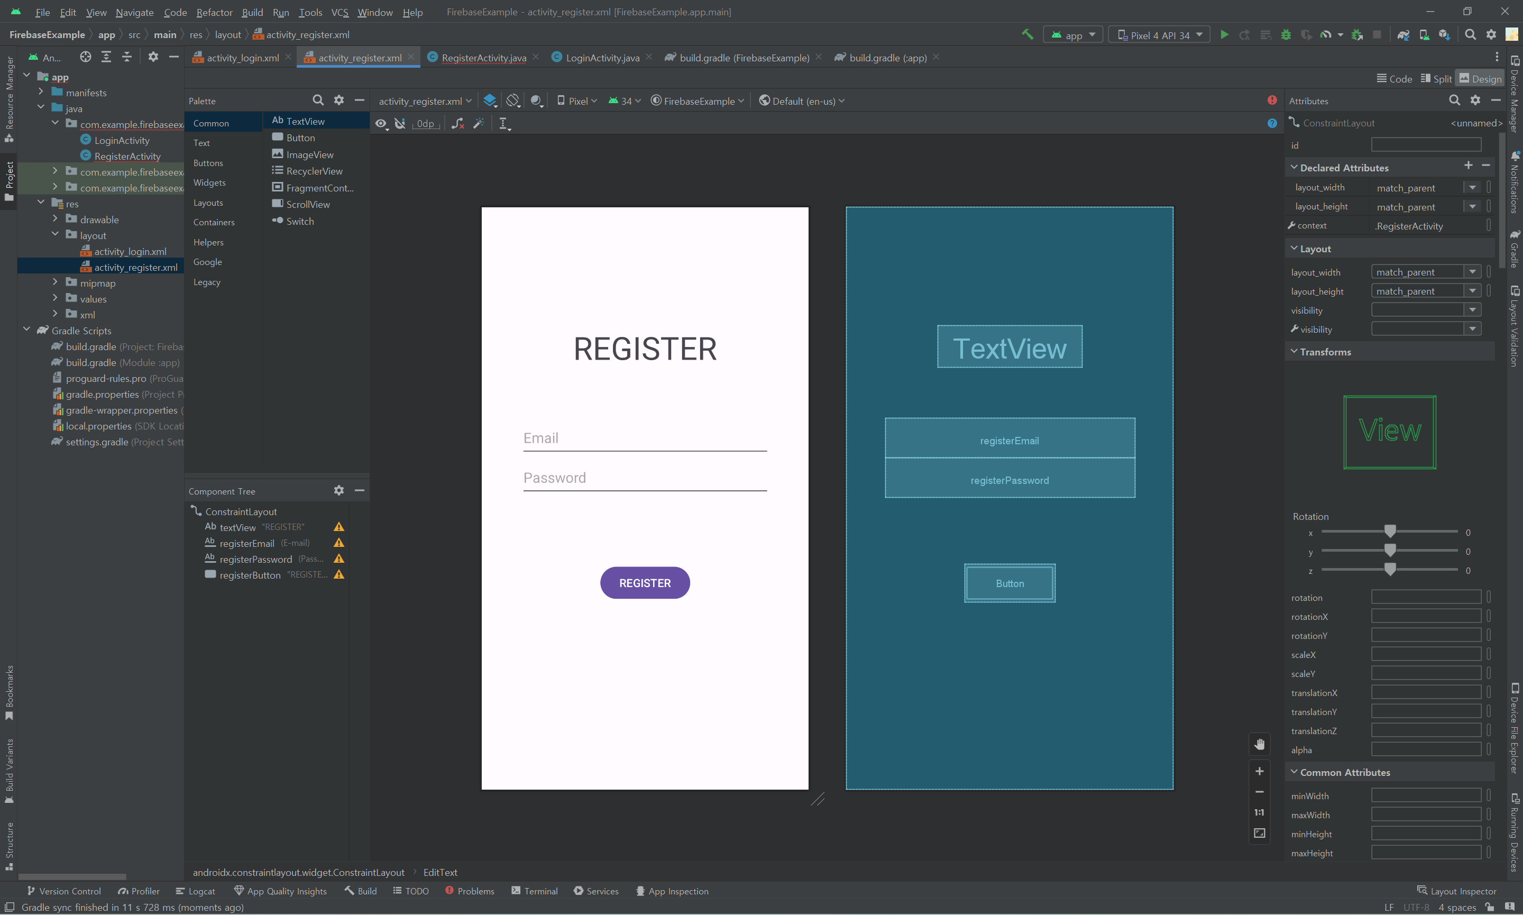The image size is (1523, 915).
Task: Set zoom to 1:1 actual size
Action: tap(1259, 812)
